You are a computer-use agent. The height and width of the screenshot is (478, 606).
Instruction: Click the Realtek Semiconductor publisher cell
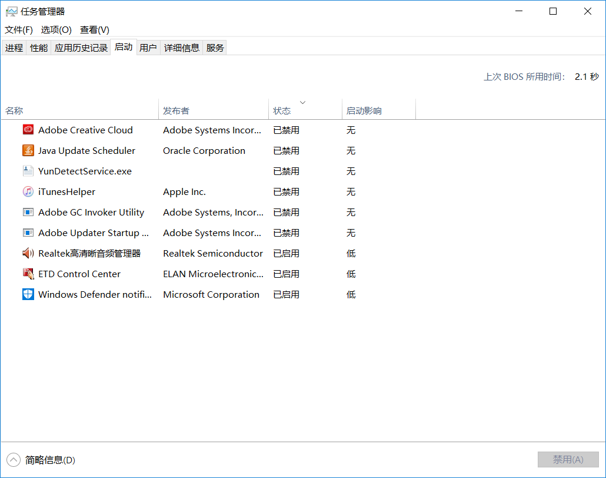[x=213, y=253]
